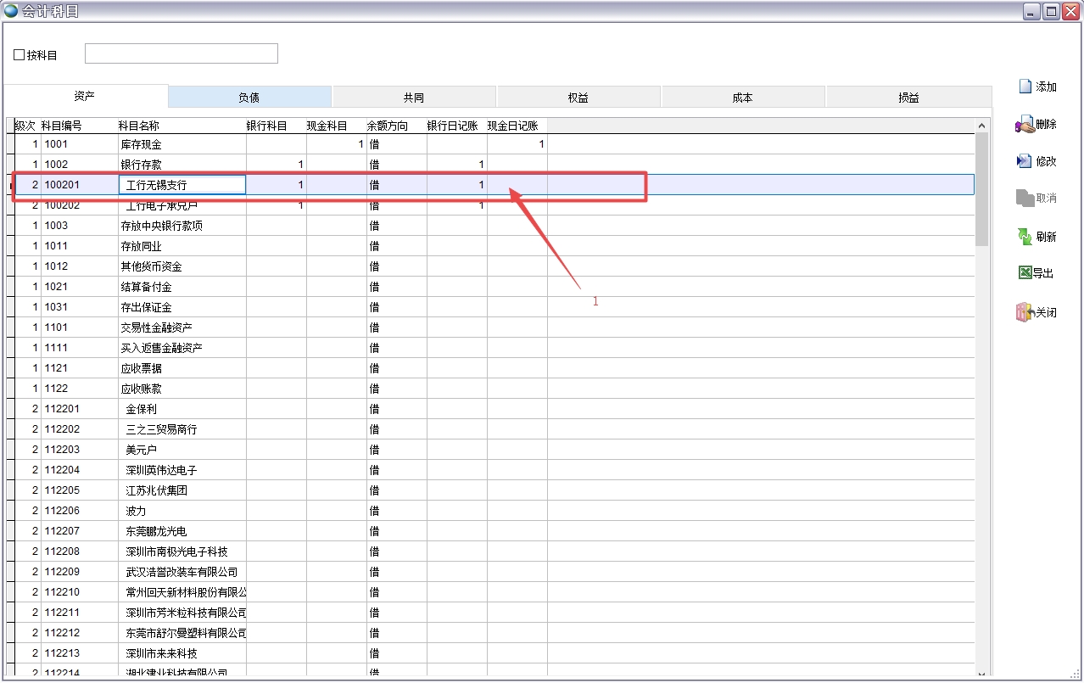Switch to the 负债 tab
The image size is (1084, 683).
tap(249, 98)
